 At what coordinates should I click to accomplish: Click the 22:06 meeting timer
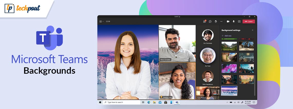click(108, 21)
